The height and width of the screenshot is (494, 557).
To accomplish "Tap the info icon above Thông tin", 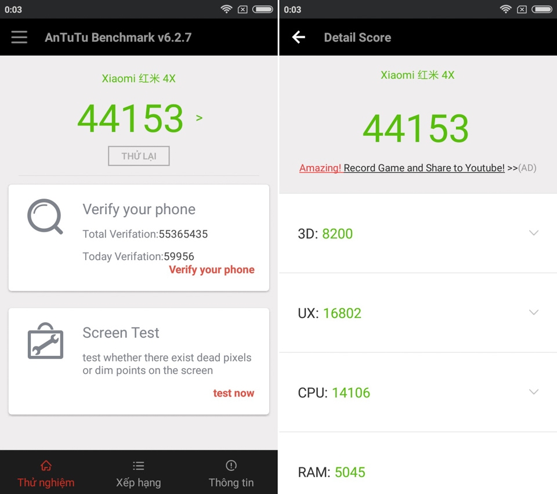I will click(x=231, y=465).
